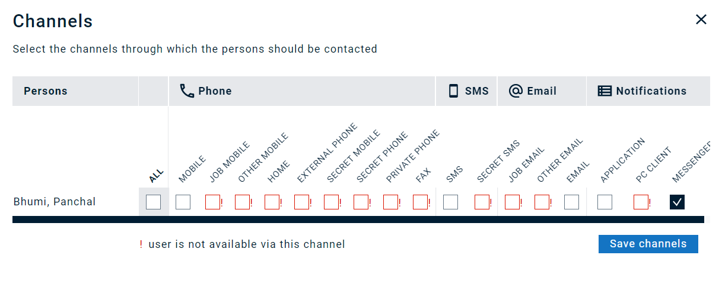The image size is (722, 284).
Task: Click the SMS mobile device icon
Action: [x=453, y=91]
